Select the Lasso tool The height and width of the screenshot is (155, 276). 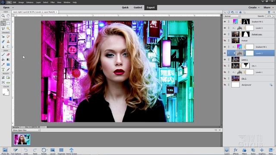click(x=3, y=28)
